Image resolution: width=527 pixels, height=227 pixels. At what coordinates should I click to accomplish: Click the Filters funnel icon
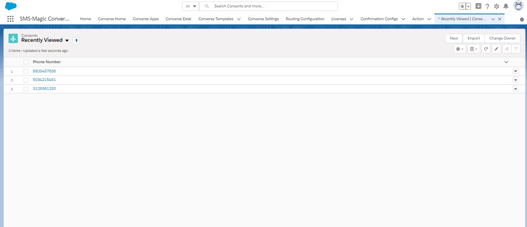tap(516, 49)
